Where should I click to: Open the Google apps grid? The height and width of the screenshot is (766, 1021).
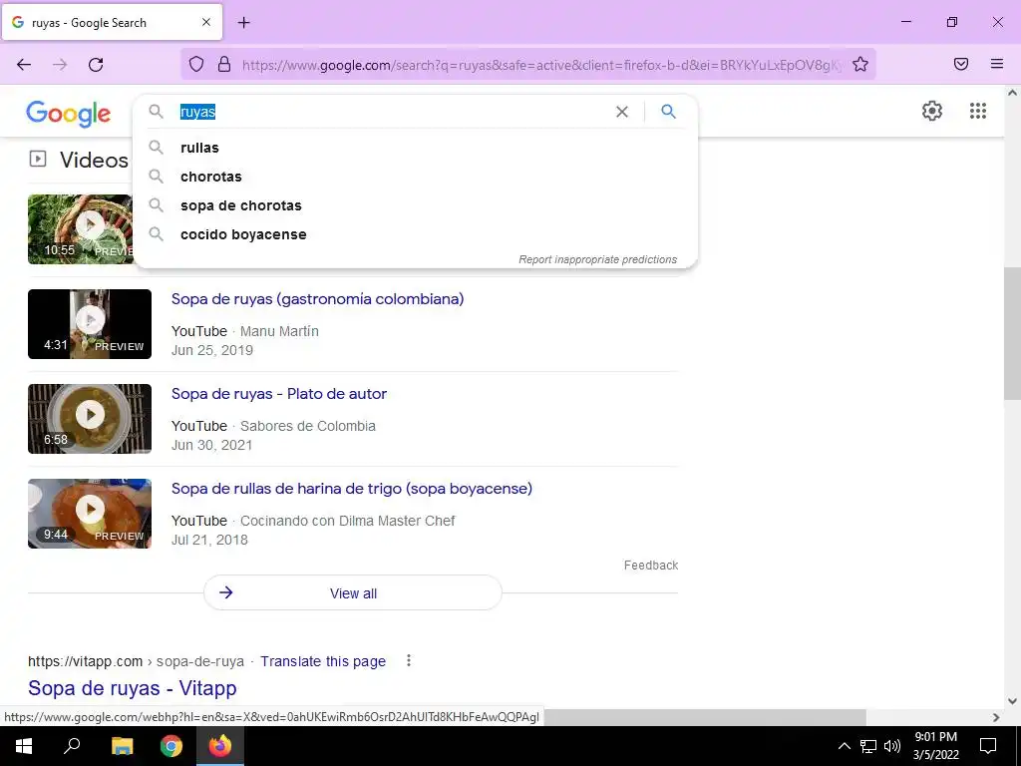click(x=978, y=111)
